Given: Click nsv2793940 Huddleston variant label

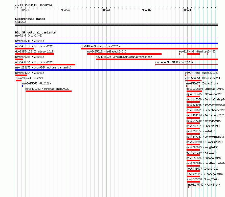Looking at the screenshot, I should point(206,163).
